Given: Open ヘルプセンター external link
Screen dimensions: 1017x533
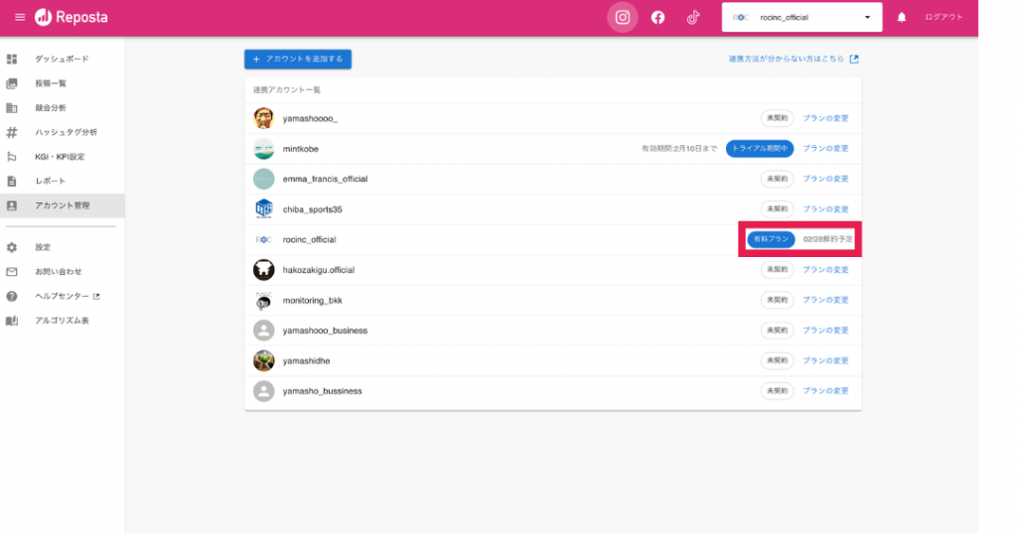Looking at the screenshot, I should coord(68,297).
